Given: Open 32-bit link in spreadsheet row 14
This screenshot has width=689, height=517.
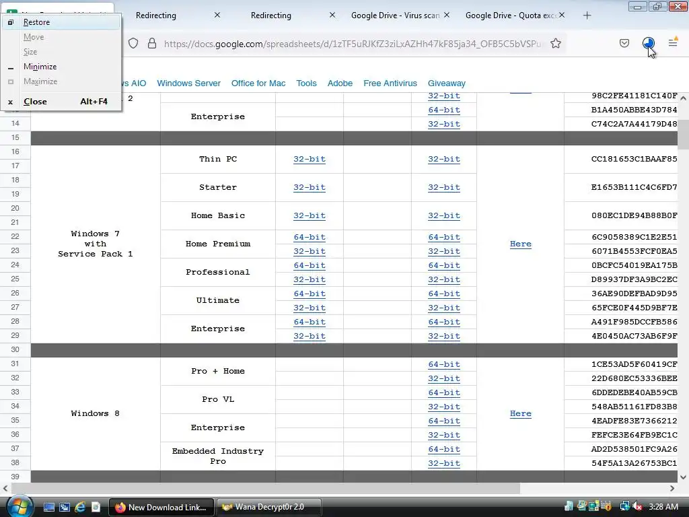Looking at the screenshot, I should pyautogui.click(x=444, y=124).
